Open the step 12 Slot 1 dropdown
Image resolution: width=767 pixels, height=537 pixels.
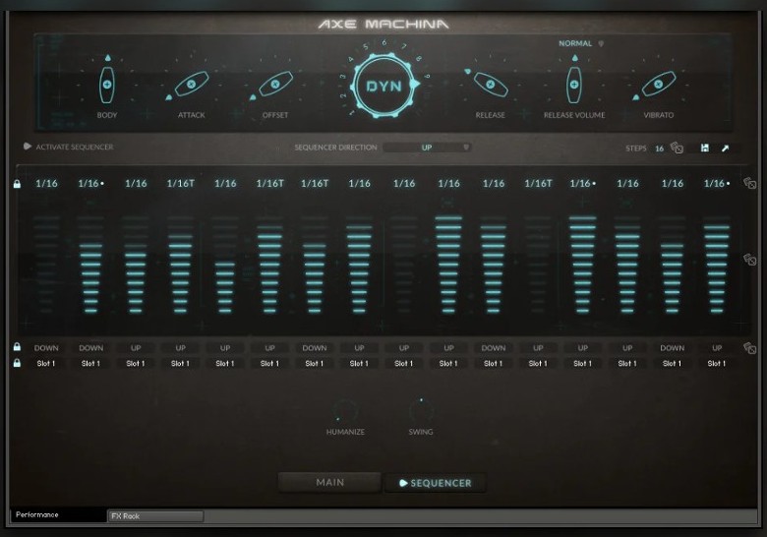point(538,363)
